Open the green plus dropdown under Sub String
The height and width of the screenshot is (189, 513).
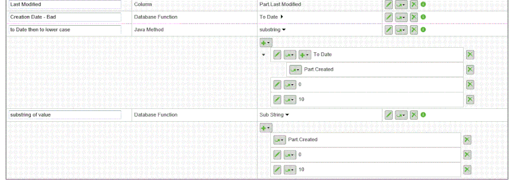tap(266, 128)
